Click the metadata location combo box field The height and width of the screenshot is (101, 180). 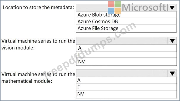122,8
